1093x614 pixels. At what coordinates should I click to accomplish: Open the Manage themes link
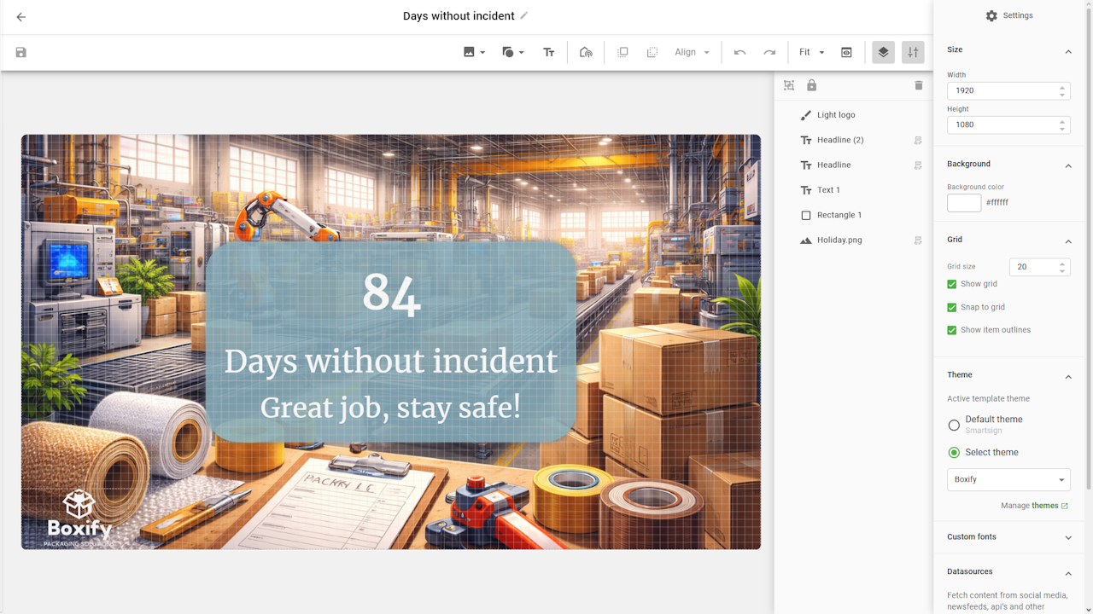1044,506
